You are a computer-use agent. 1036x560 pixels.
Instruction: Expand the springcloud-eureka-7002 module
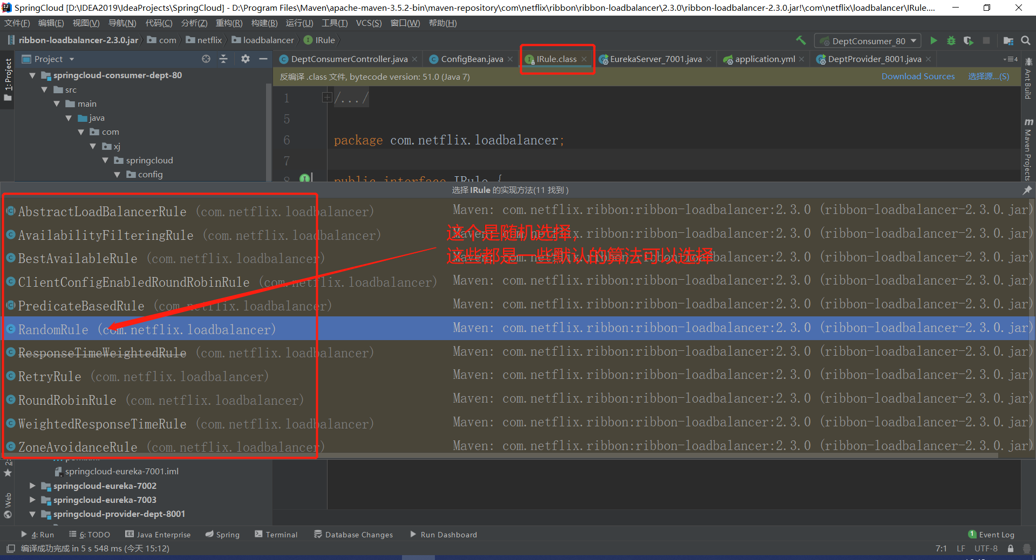point(32,486)
